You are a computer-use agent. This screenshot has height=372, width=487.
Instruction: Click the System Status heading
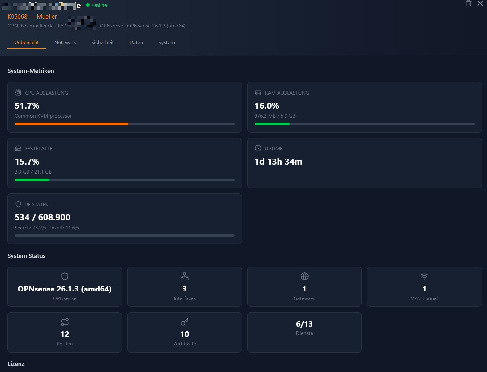point(26,256)
